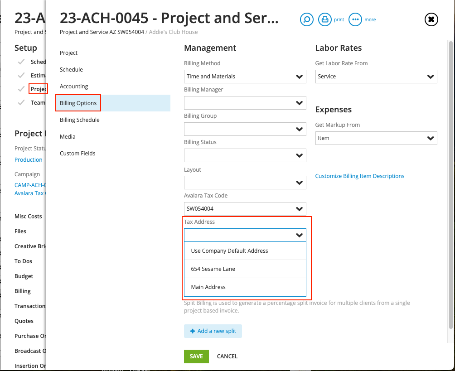This screenshot has height=371, width=455.
Task: Open the Billing Schedule section
Action: 80,120
